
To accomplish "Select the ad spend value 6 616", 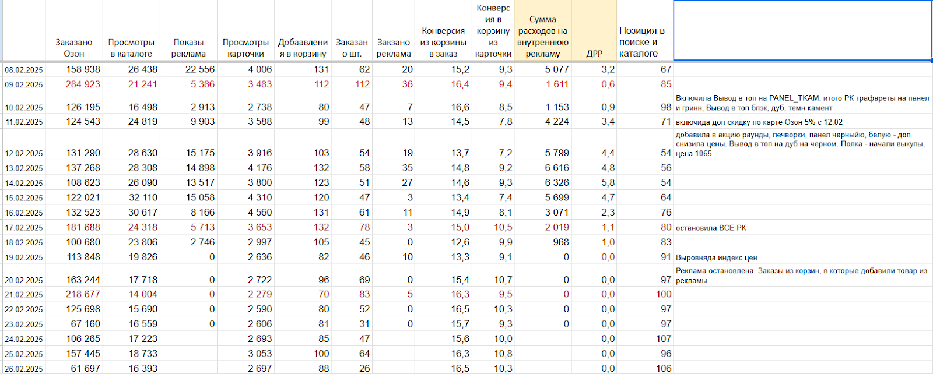I will tap(556, 168).
